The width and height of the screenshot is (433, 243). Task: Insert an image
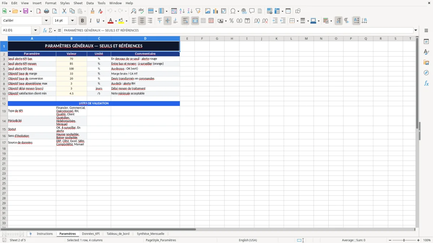click(208, 11)
